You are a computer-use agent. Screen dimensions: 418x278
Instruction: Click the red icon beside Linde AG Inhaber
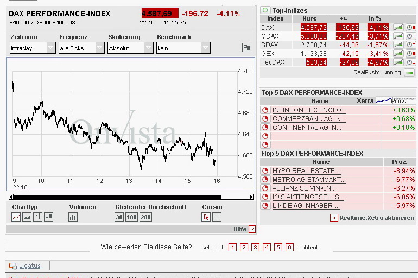pos(265,206)
